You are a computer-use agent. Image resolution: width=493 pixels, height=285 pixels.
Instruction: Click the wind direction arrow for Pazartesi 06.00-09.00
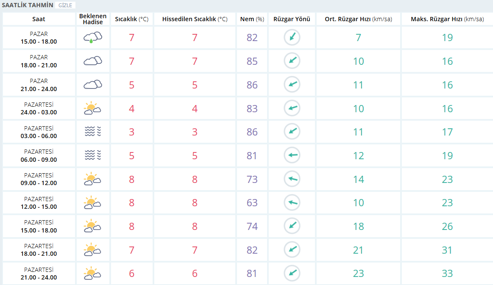[292, 155]
